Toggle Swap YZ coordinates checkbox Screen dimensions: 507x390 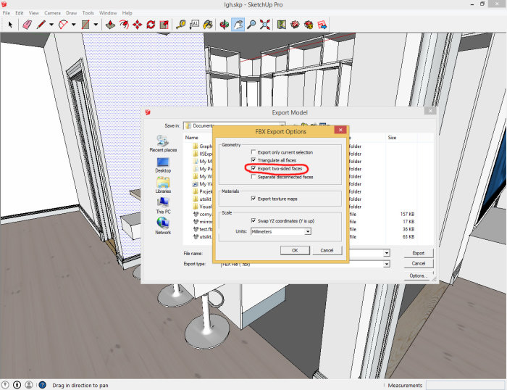click(x=253, y=220)
